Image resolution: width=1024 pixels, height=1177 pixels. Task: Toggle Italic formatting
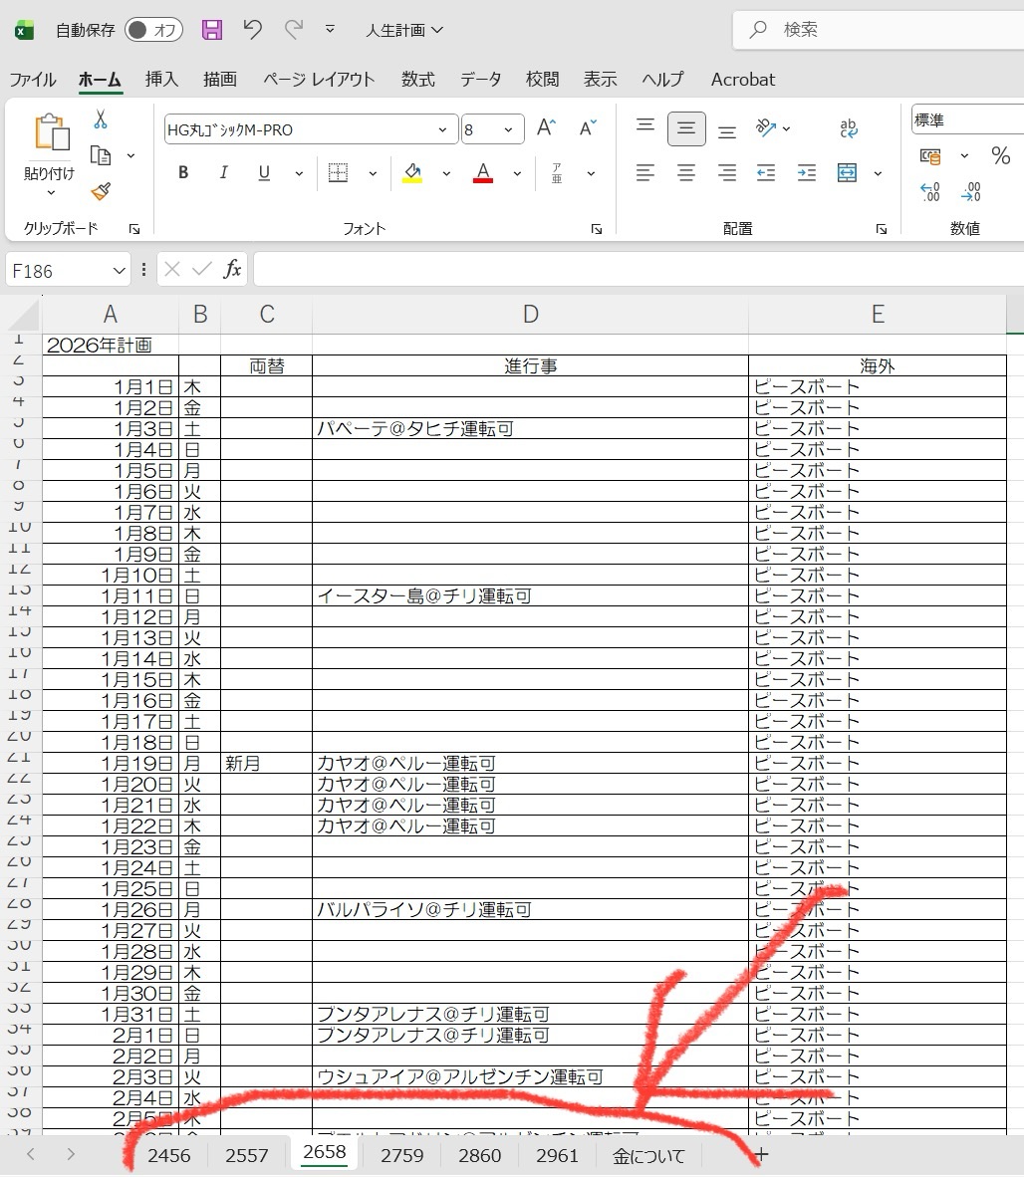coord(223,173)
